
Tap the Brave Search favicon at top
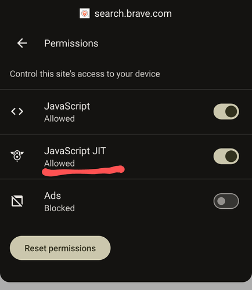(x=85, y=13)
